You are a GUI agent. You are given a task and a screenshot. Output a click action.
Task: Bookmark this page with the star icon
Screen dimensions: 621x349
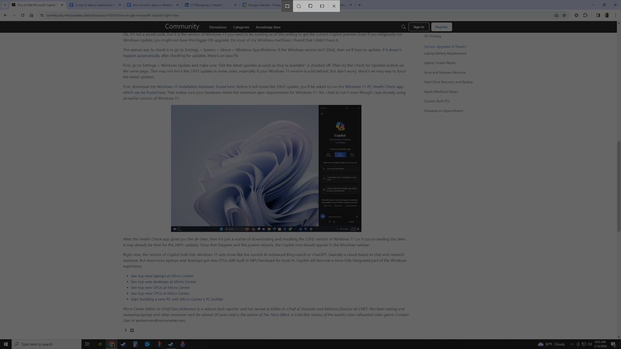point(564,16)
